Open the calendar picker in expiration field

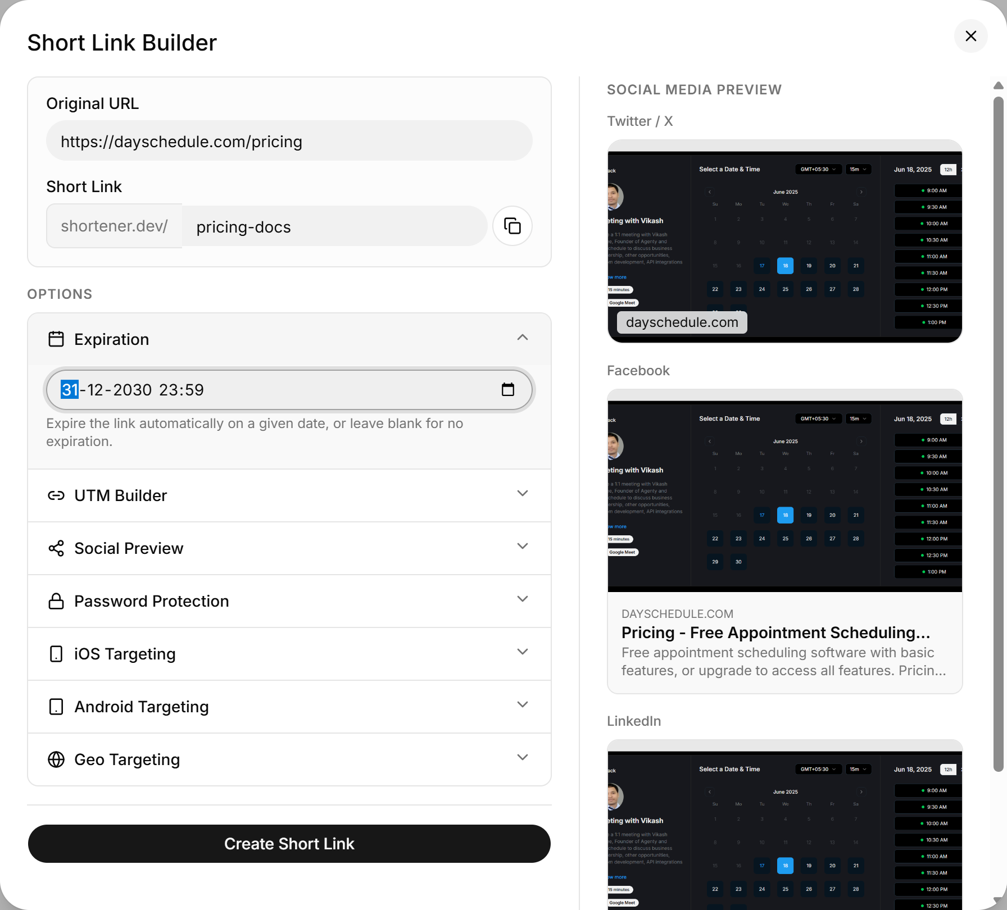coord(508,389)
